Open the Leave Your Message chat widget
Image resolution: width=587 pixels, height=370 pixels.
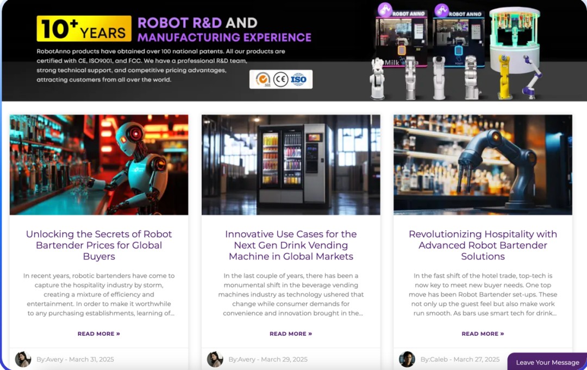click(x=547, y=362)
